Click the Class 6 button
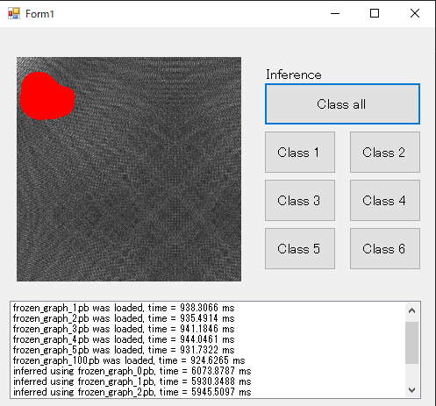The height and width of the screenshot is (406, 436). (x=385, y=248)
